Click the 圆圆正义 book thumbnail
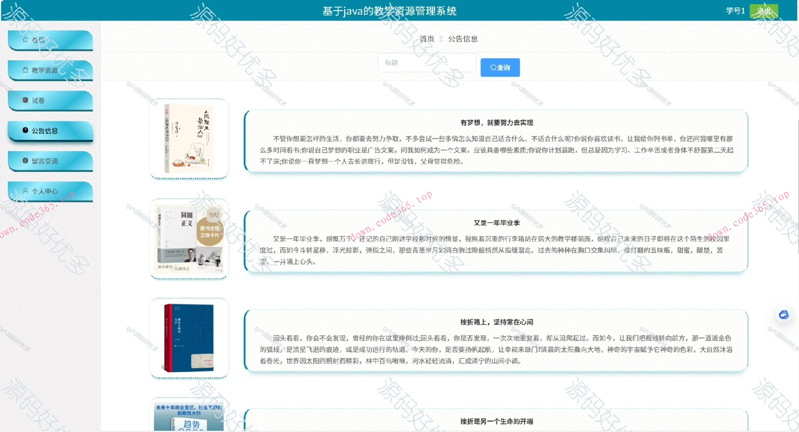The image size is (799, 432). tap(189, 238)
